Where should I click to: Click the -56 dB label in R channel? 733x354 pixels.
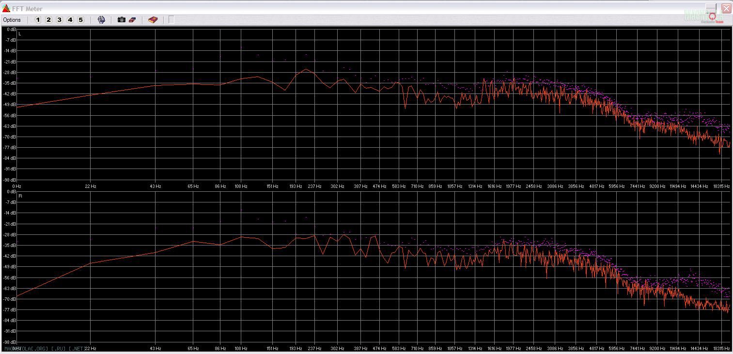10,277
